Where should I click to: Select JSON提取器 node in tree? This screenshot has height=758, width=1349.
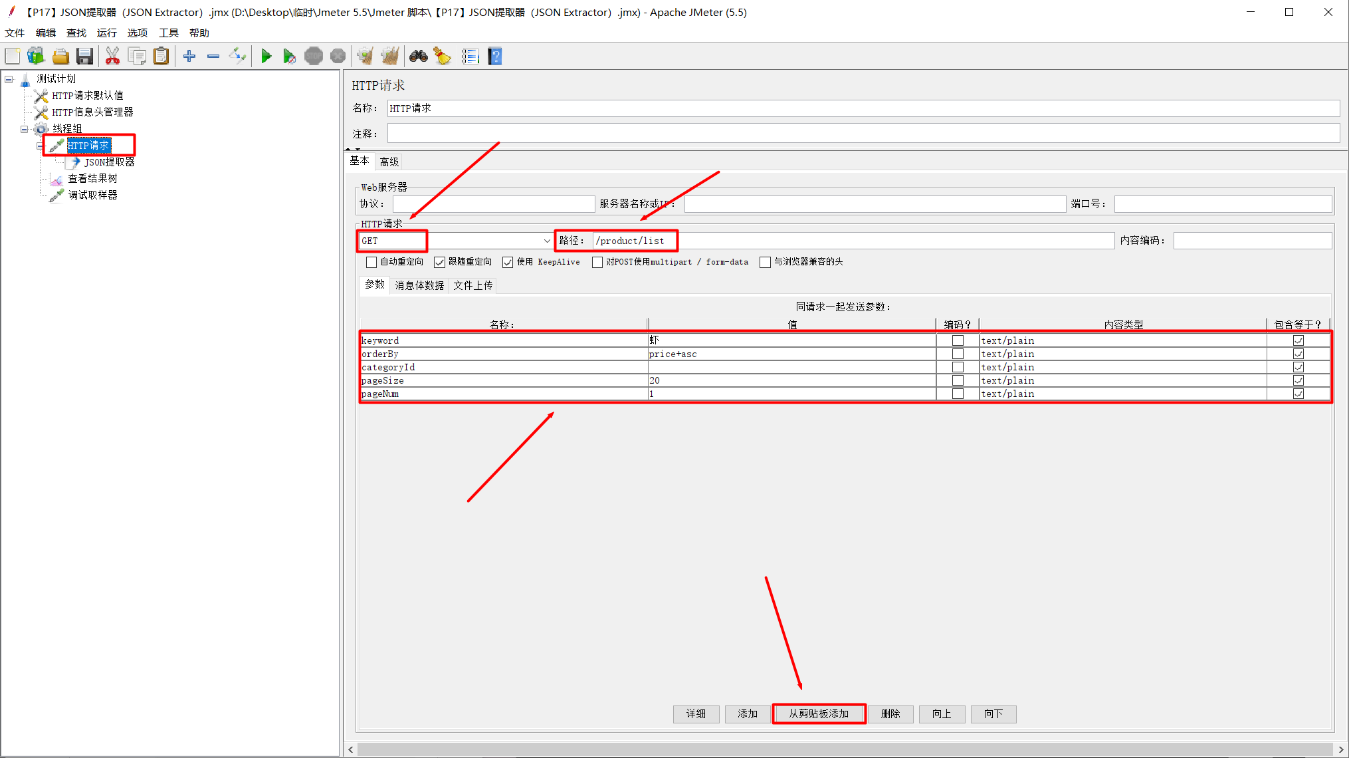pos(110,162)
